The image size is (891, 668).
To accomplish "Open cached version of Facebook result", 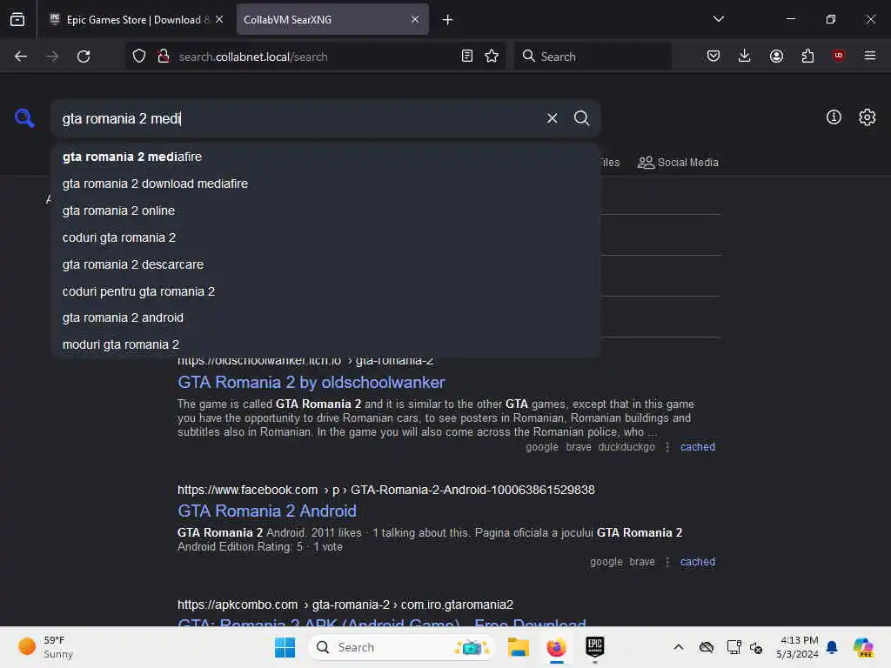I will (697, 562).
